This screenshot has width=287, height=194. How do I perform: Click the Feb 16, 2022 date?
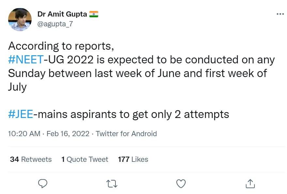tap(68, 134)
